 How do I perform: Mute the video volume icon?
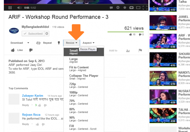click(19, 8)
